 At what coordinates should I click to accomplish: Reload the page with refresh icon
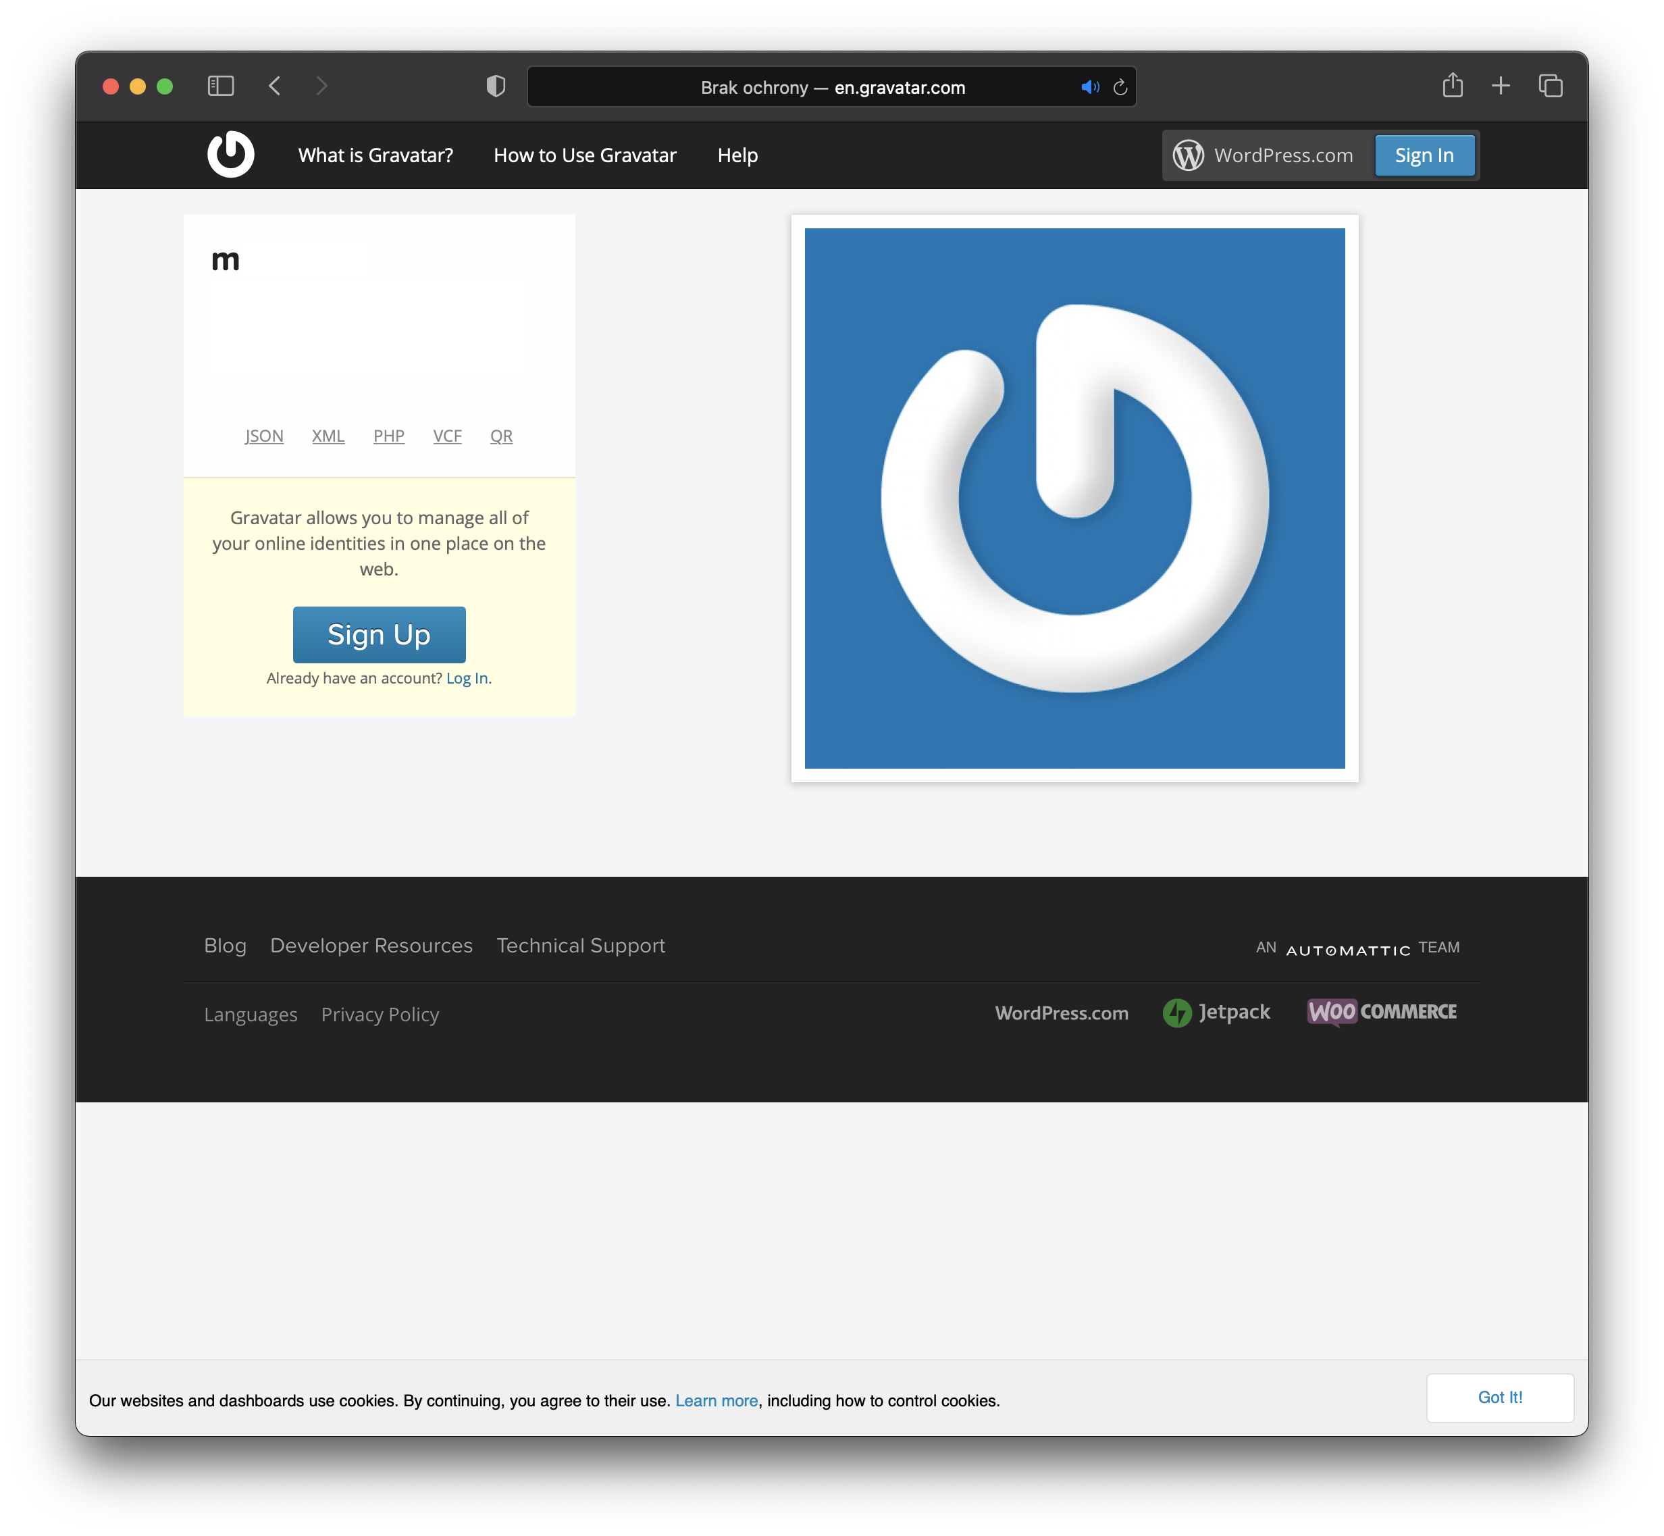pos(1120,87)
